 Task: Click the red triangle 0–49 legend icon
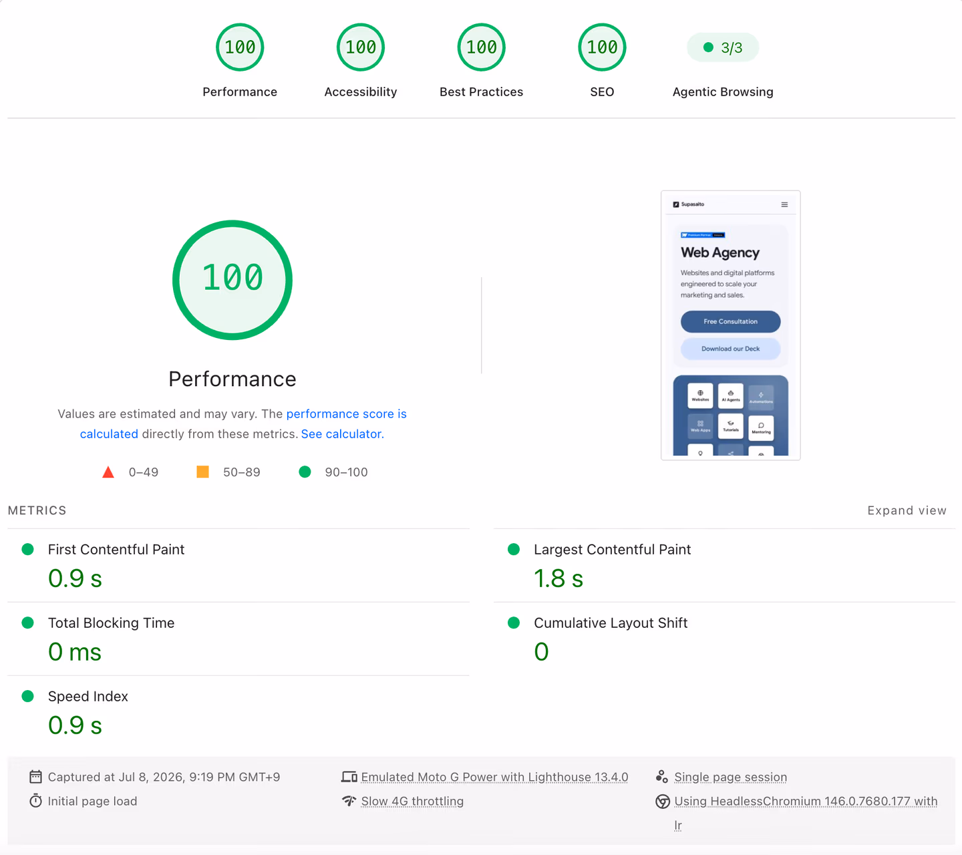pos(108,472)
